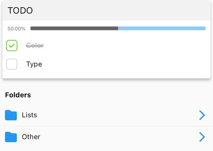213x151 pixels.
Task: Check the empty Type checkbox
Action: coord(12,64)
